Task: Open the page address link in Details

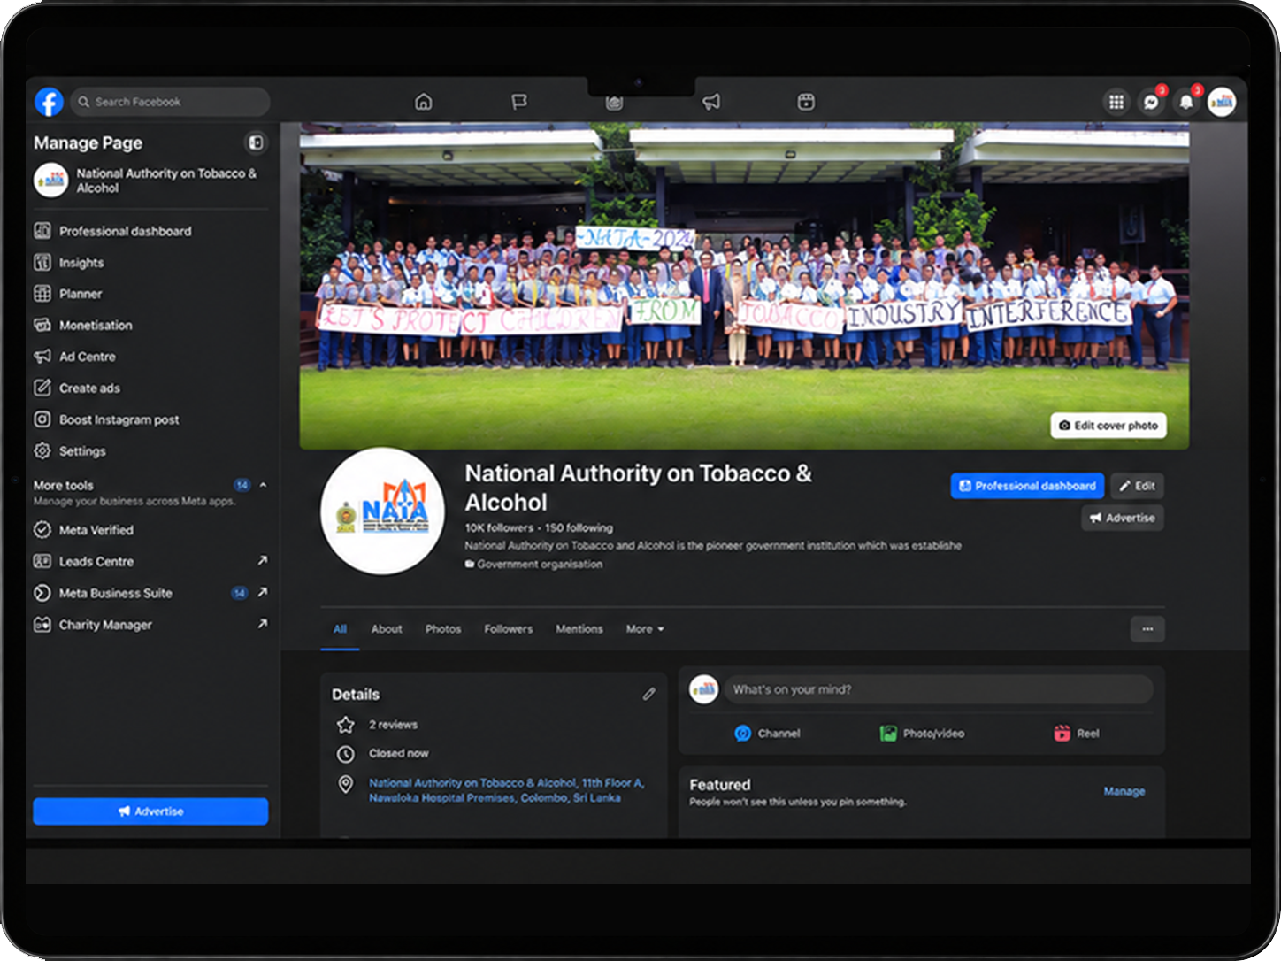Action: (507, 790)
